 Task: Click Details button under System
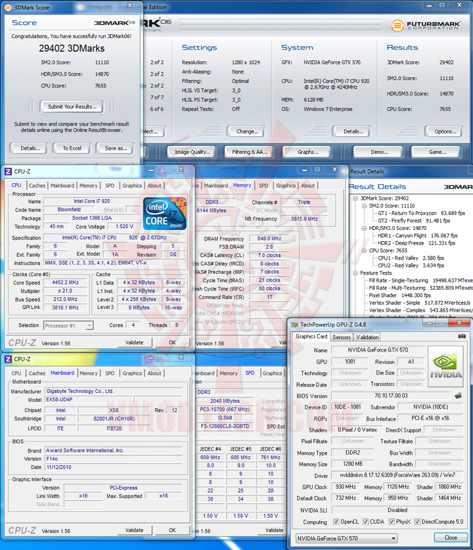[x=353, y=131]
